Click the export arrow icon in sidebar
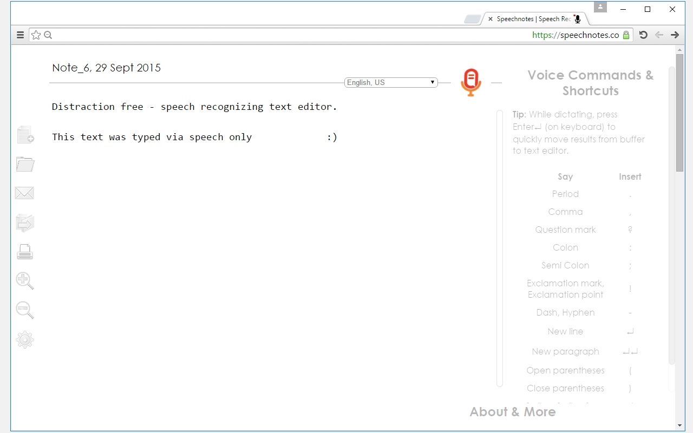The width and height of the screenshot is (693, 433). 25,222
